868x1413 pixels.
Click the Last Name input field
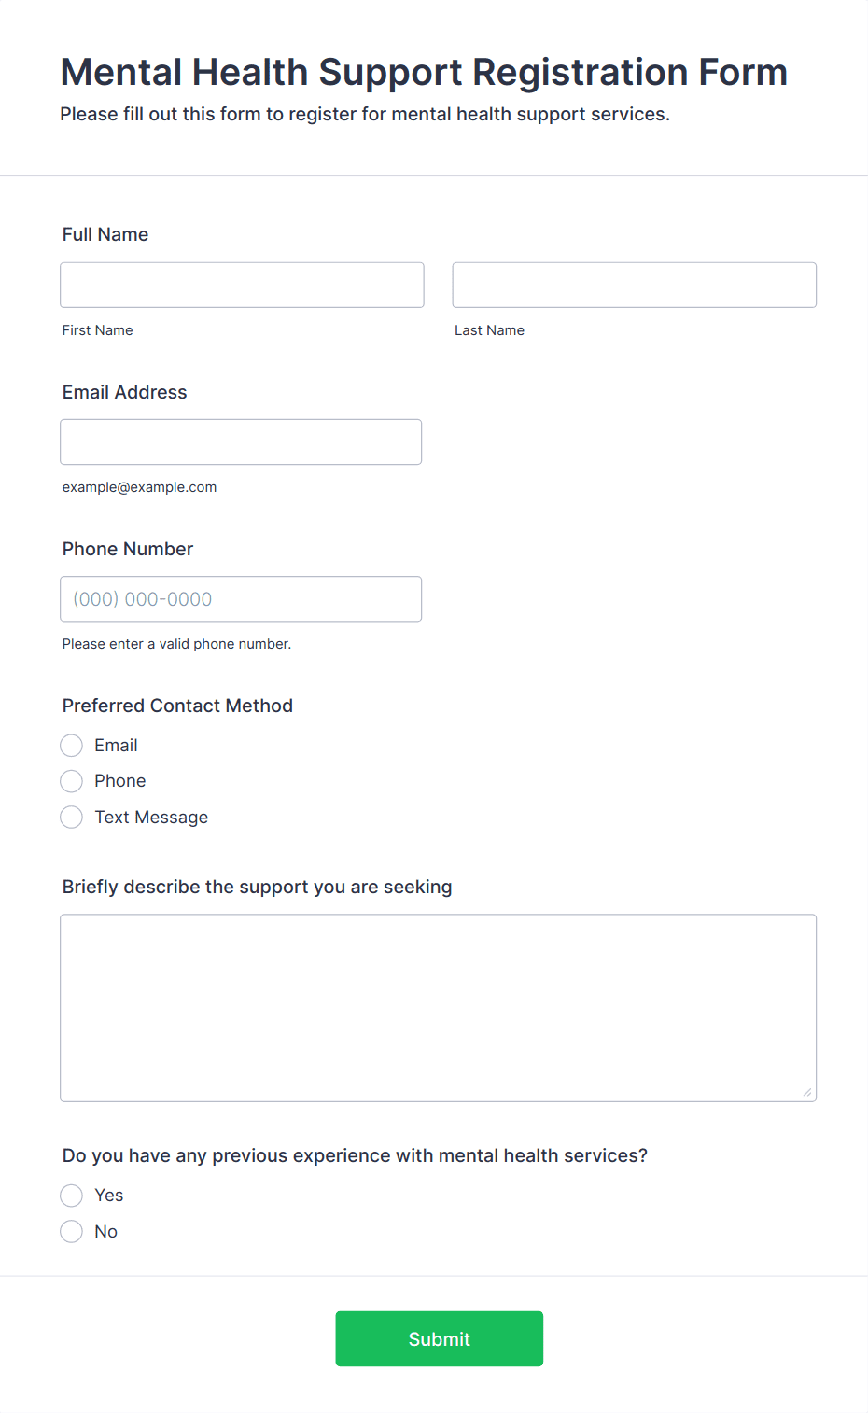pos(634,285)
